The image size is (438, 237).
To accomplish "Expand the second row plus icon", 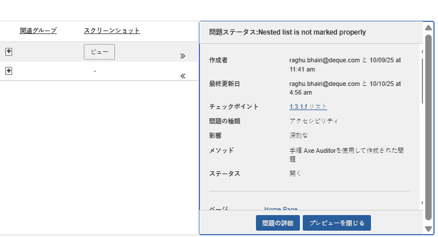I will coord(9,70).
